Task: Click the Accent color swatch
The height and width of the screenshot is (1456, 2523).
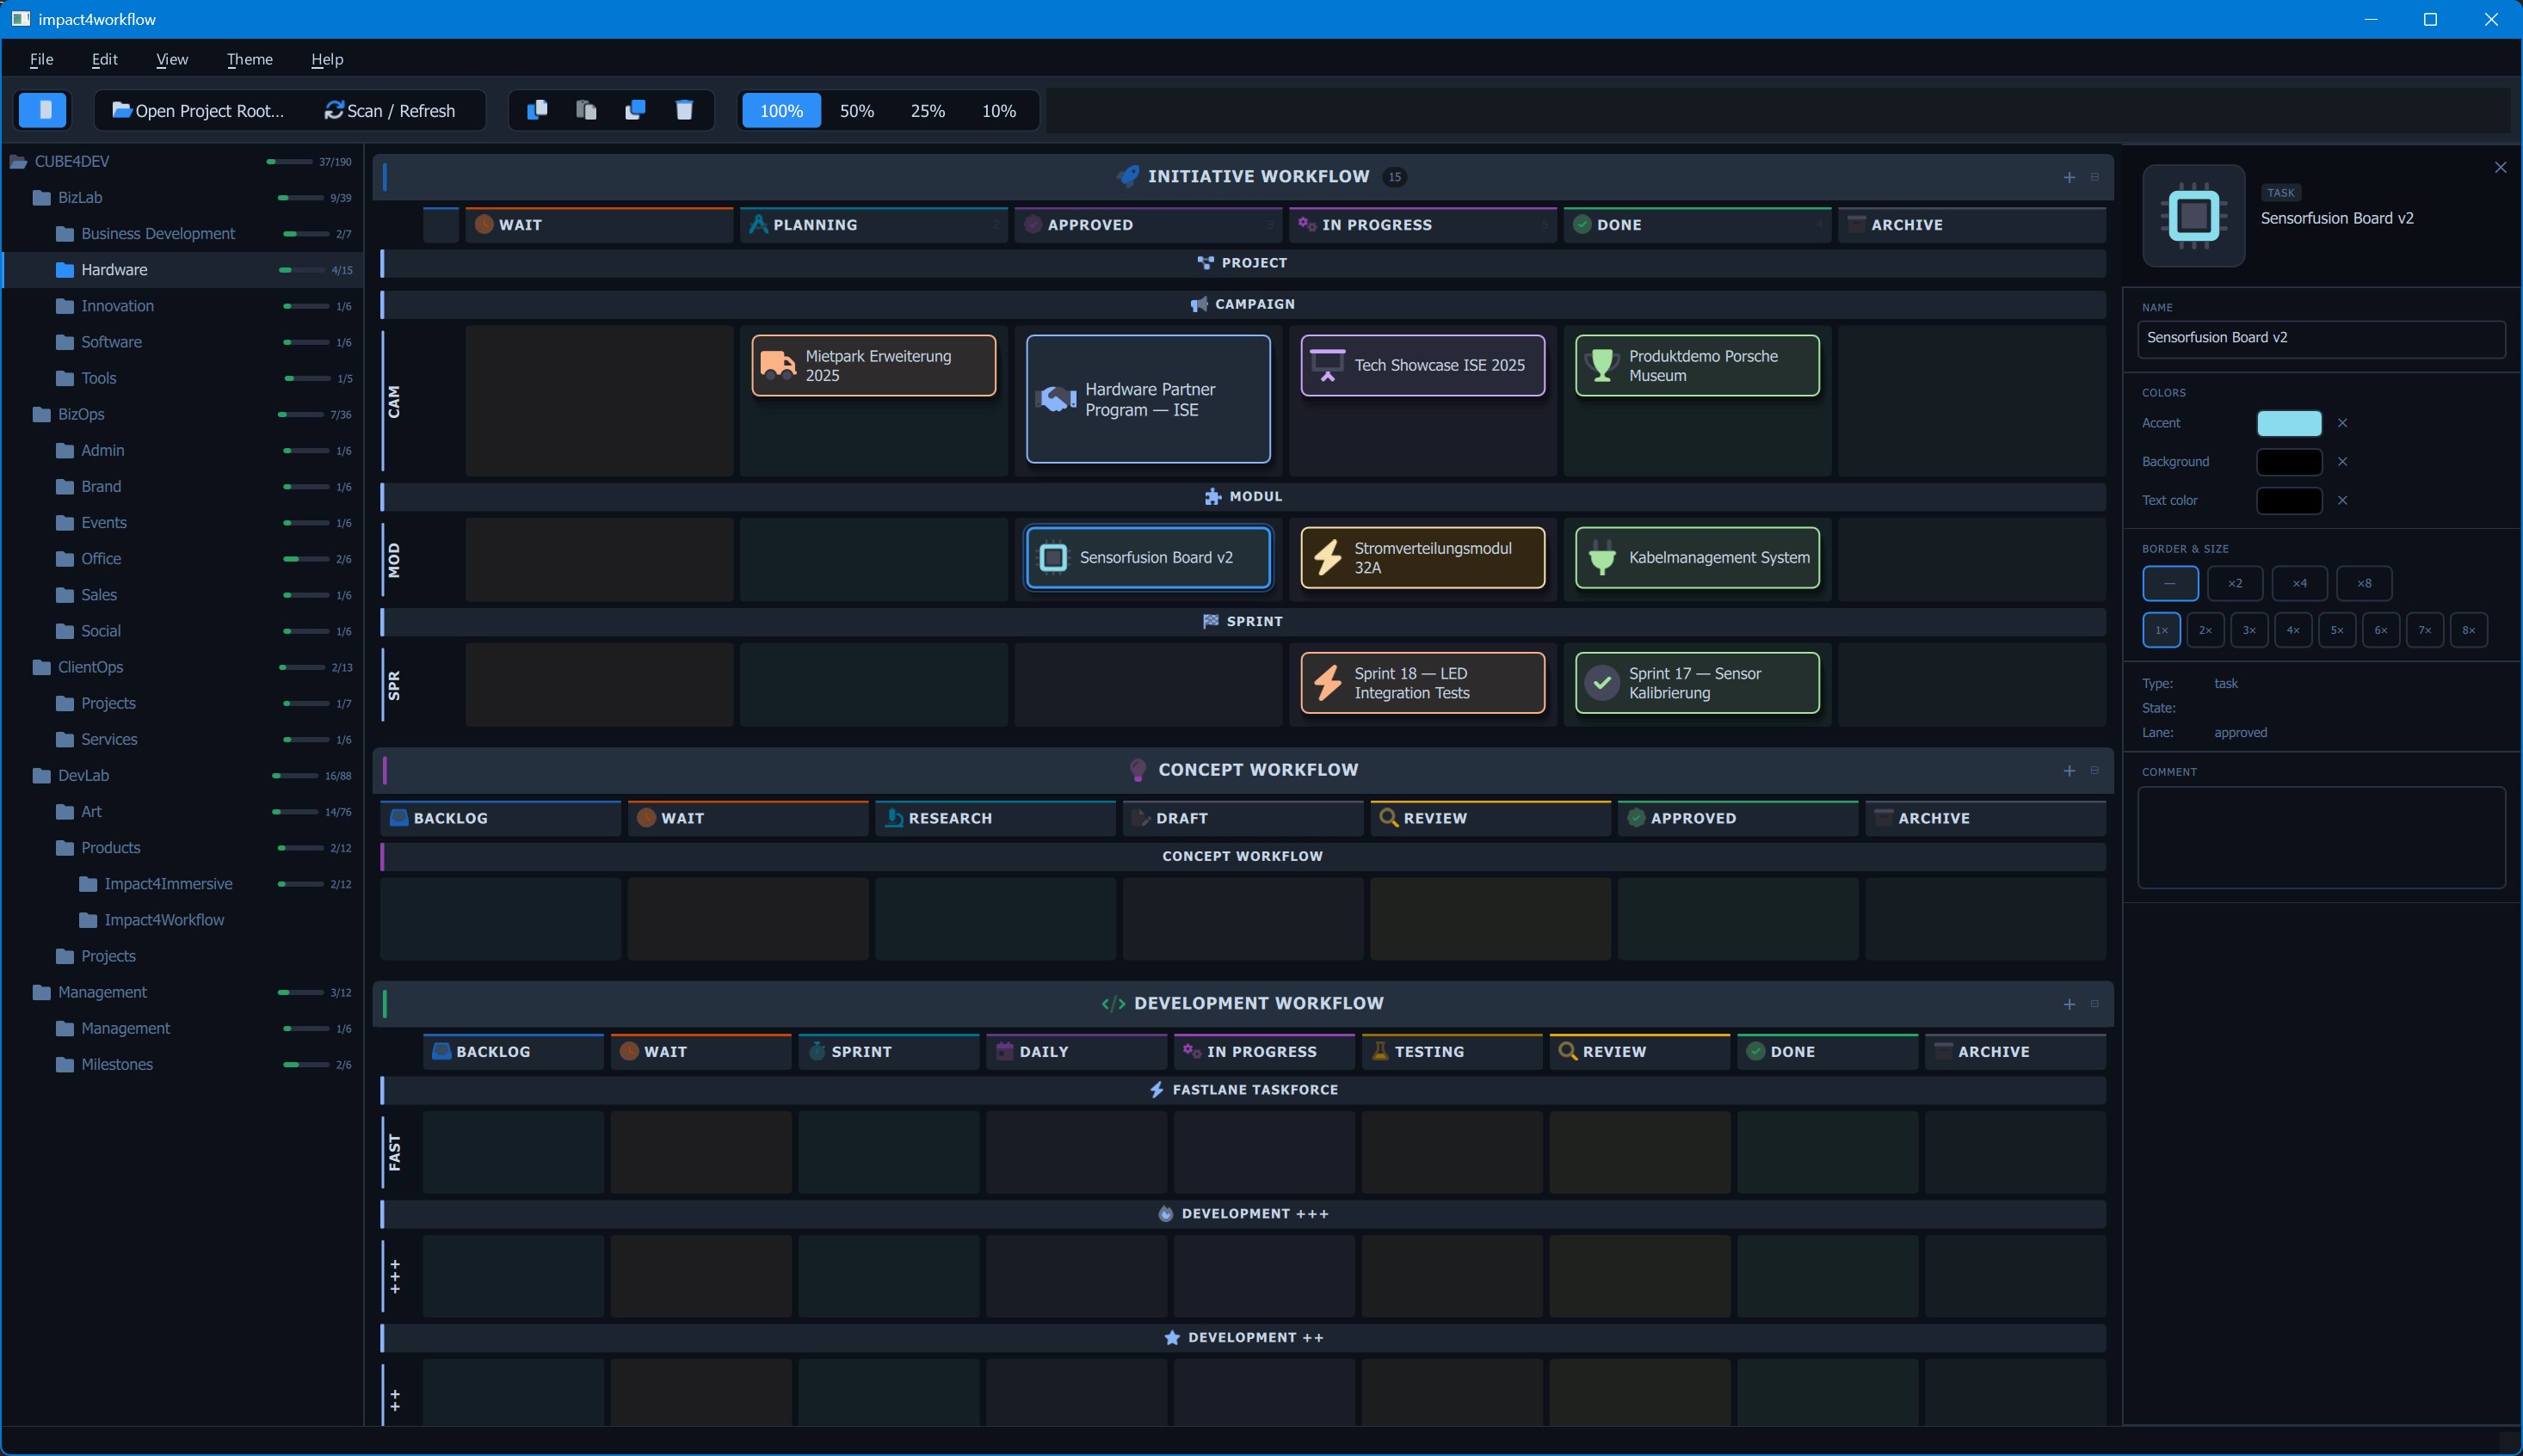Action: 2289,423
